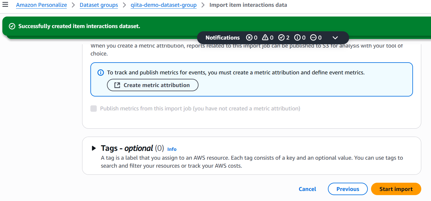
Task: Click the info count icon in Notifications
Action: pos(297,37)
